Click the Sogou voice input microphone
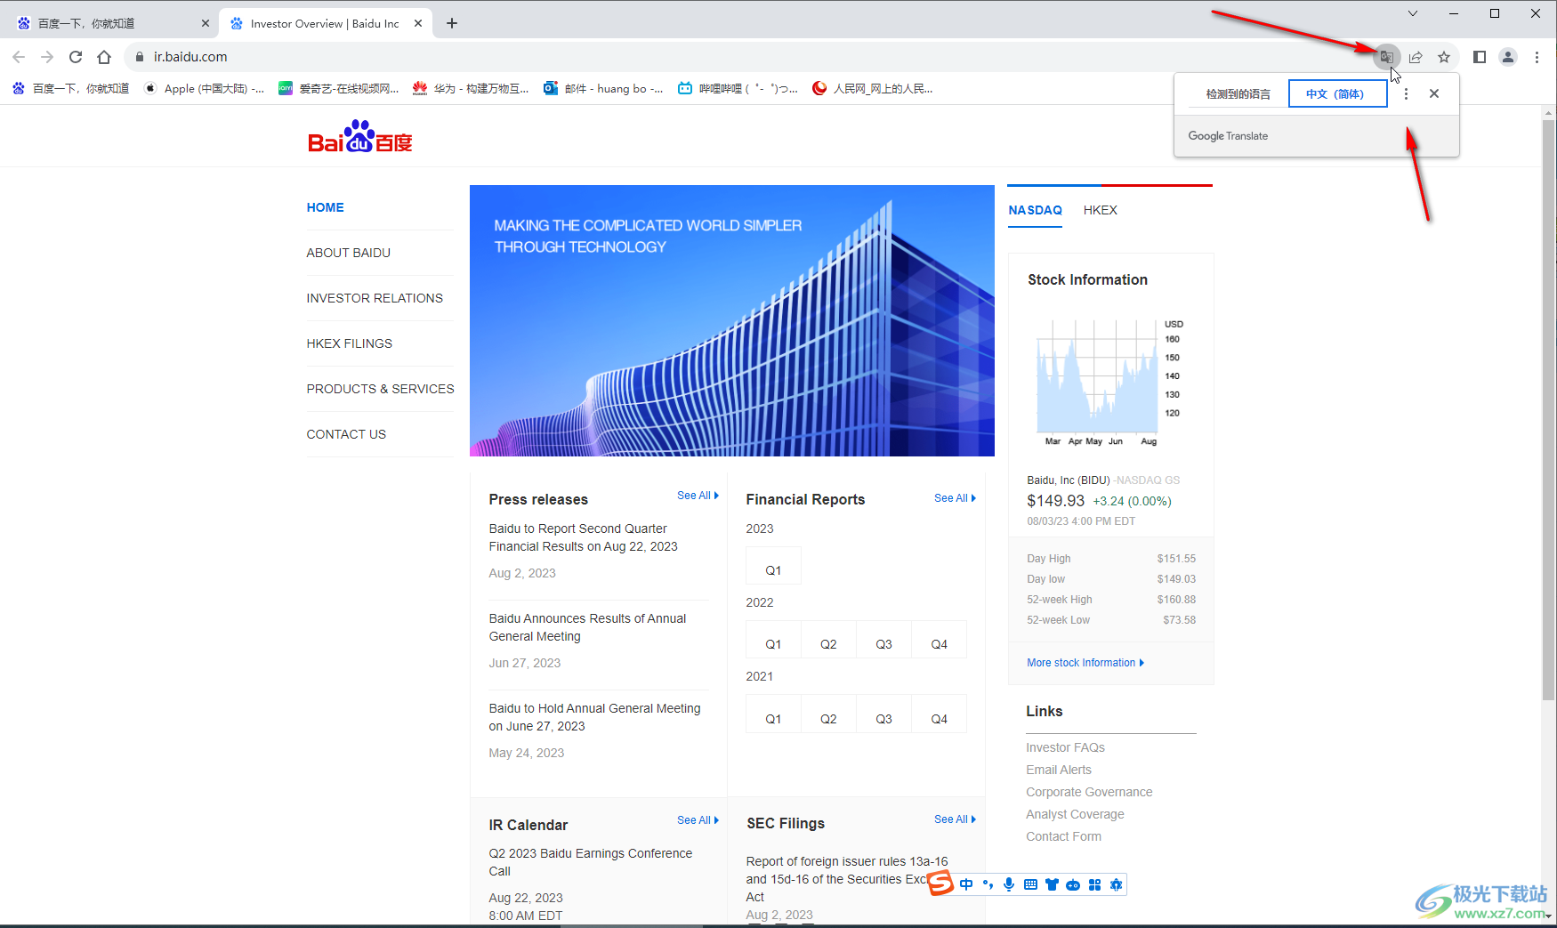 (x=1009, y=884)
